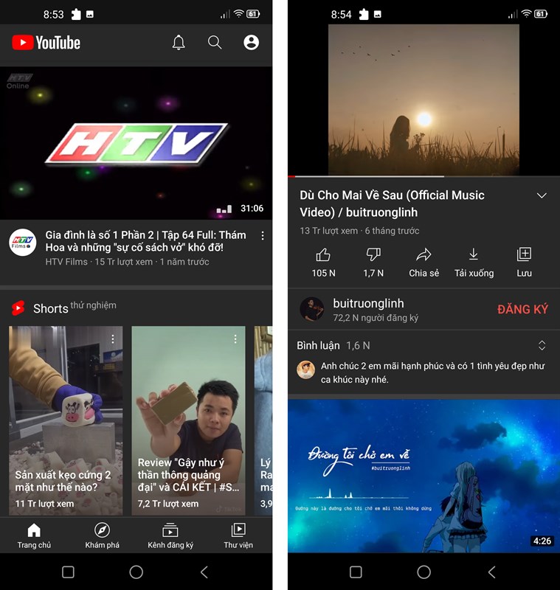This screenshot has width=560, height=590.
Task: Open options for the candy Shorts card
Action: 113,339
